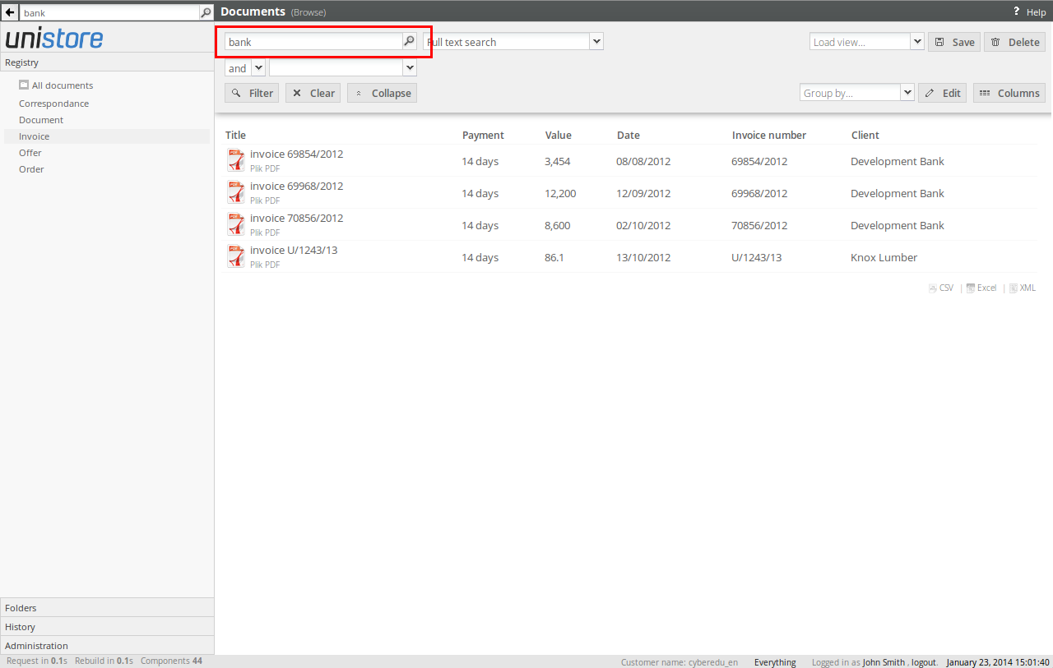Click the John Smith user name

pyautogui.click(x=884, y=662)
